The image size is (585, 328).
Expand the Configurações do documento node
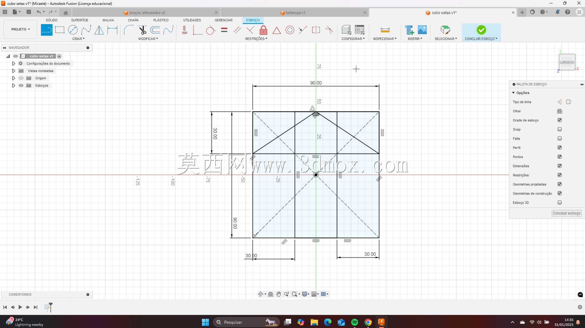point(13,63)
